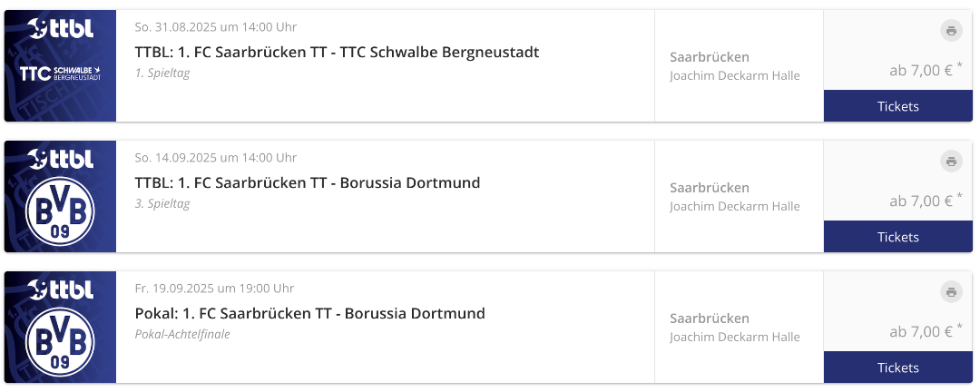Click BVB 09 logo of Pokal match
This screenshot has width=980, height=392.
click(60, 343)
